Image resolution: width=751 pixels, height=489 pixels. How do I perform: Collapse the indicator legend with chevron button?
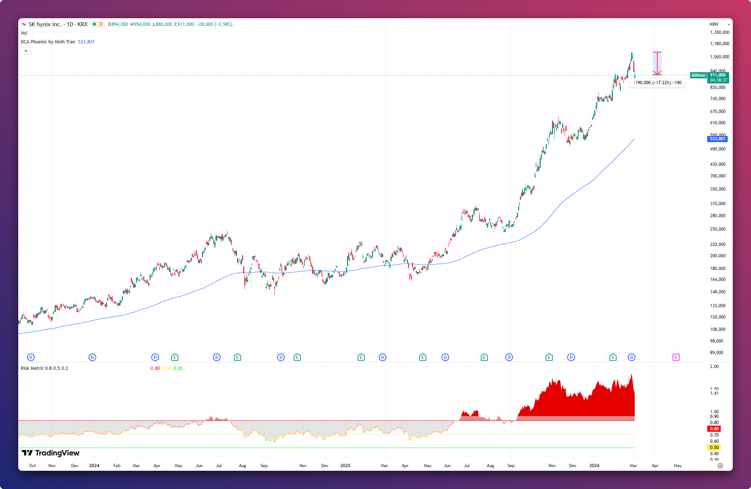coord(26,51)
